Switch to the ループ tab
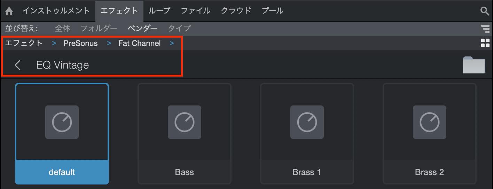This screenshot has width=493, height=189. click(x=159, y=11)
